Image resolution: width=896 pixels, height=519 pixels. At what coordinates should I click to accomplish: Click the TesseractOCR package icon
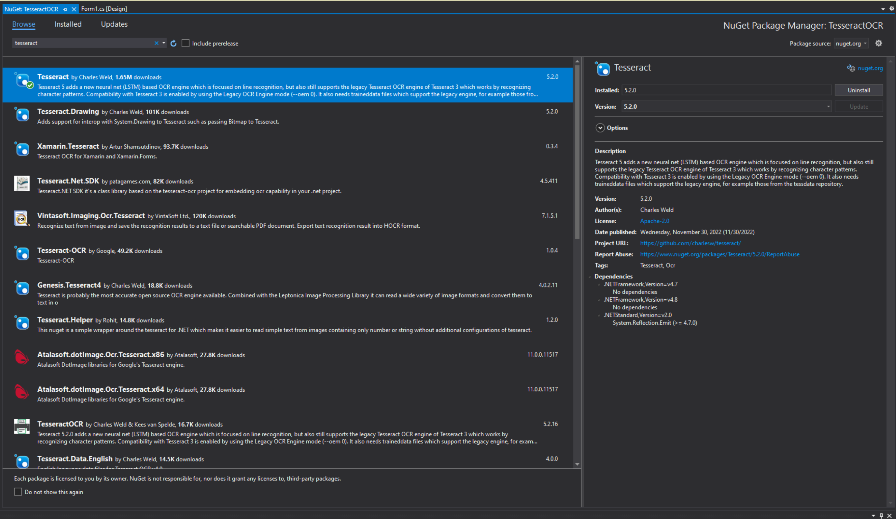pos(22,426)
